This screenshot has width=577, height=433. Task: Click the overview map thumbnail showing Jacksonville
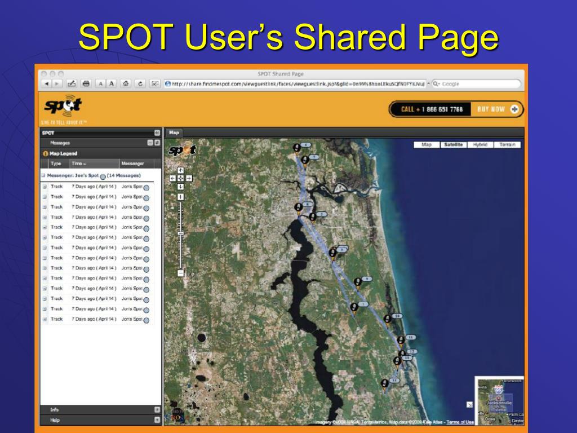pos(499,401)
